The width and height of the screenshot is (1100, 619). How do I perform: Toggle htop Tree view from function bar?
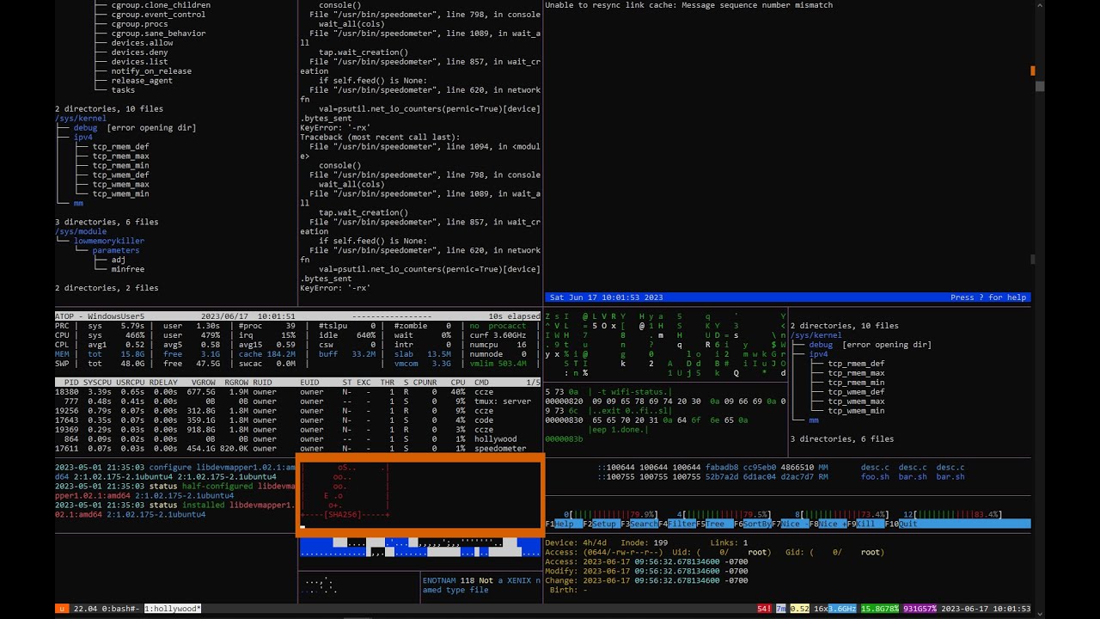click(x=716, y=524)
